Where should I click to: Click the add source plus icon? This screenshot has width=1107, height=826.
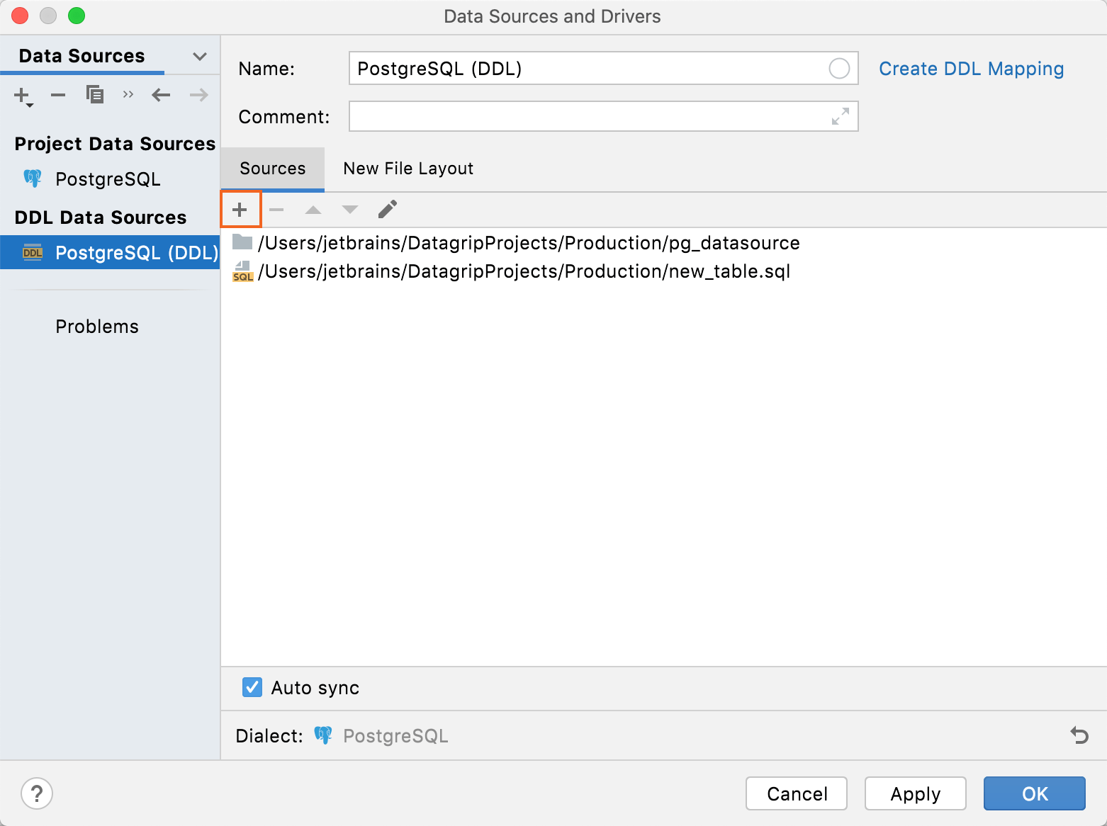click(x=240, y=210)
